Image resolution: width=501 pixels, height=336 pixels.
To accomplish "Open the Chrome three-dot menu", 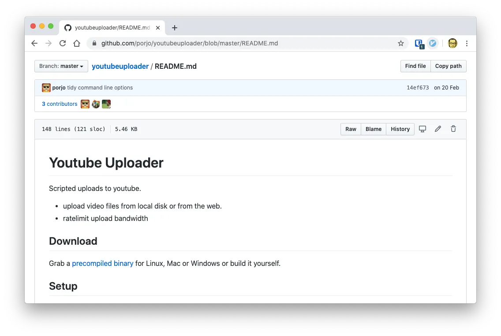I will pos(467,43).
